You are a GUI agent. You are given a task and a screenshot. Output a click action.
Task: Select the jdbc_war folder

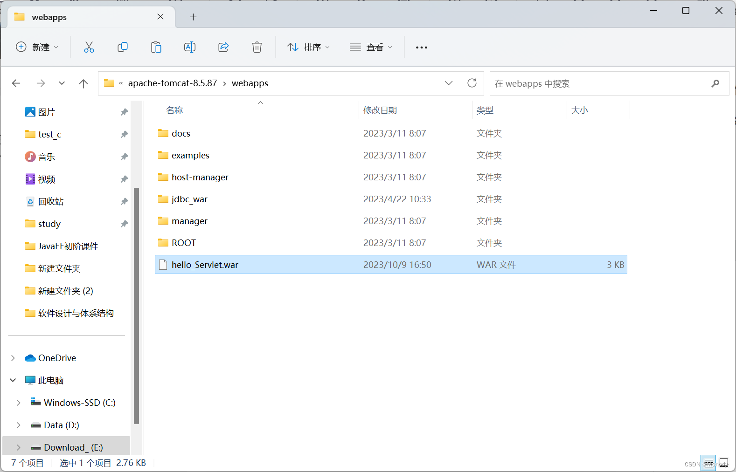(189, 199)
